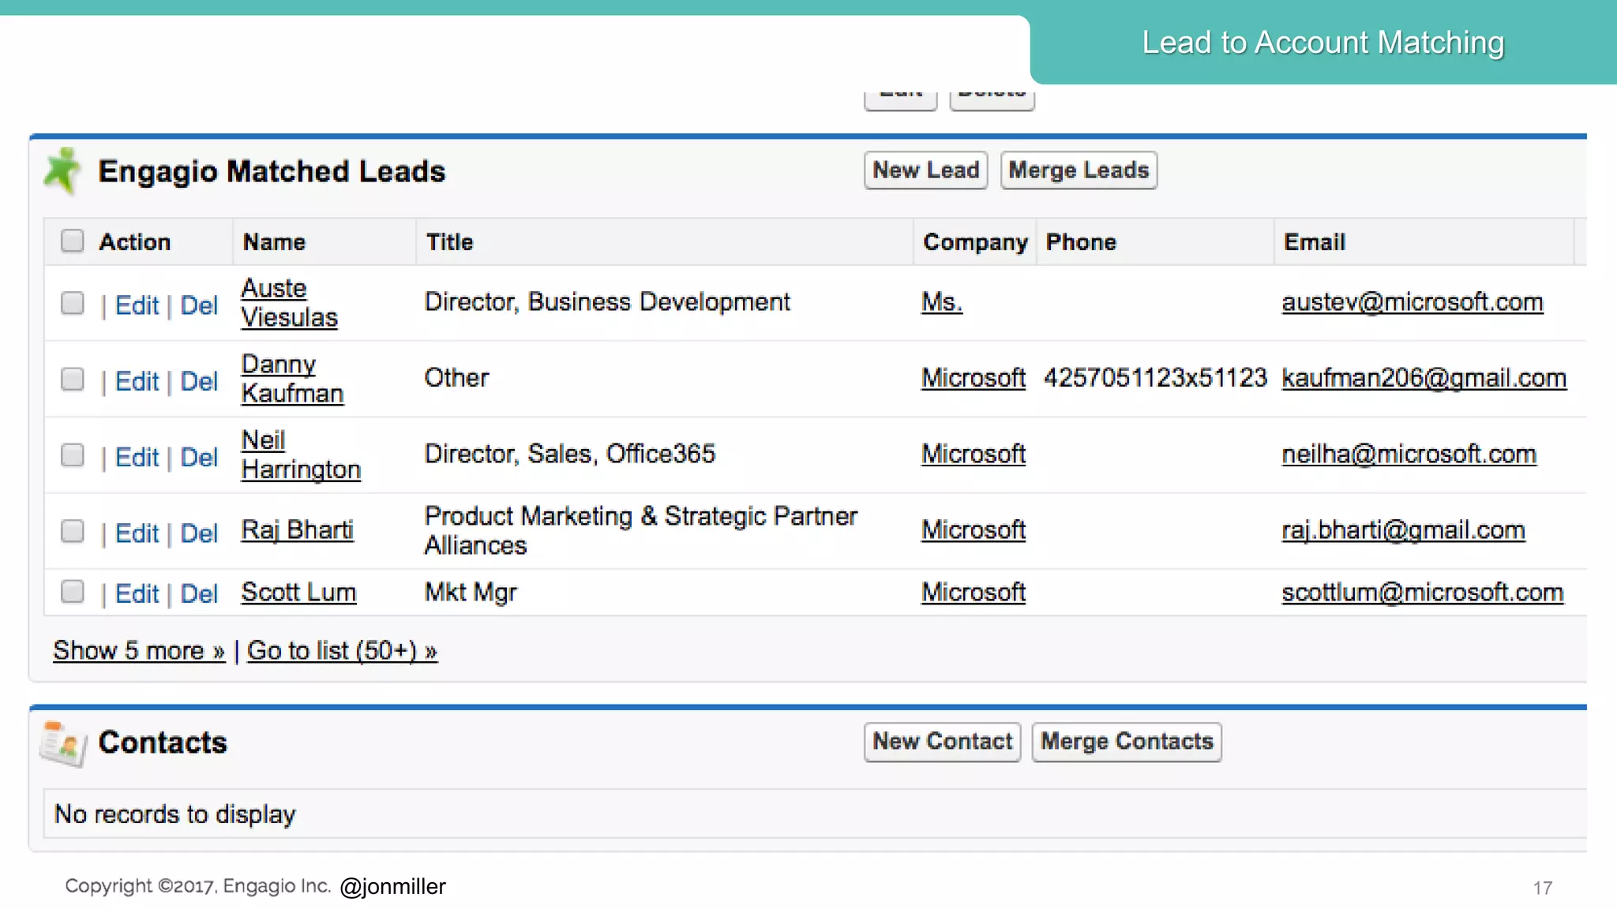This screenshot has height=909, width=1617.
Task: Open Microsoft company link in Scott Lum row
Action: point(974,592)
